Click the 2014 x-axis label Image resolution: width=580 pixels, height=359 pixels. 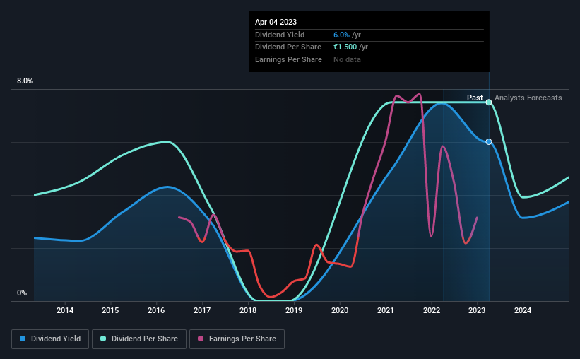pos(65,310)
